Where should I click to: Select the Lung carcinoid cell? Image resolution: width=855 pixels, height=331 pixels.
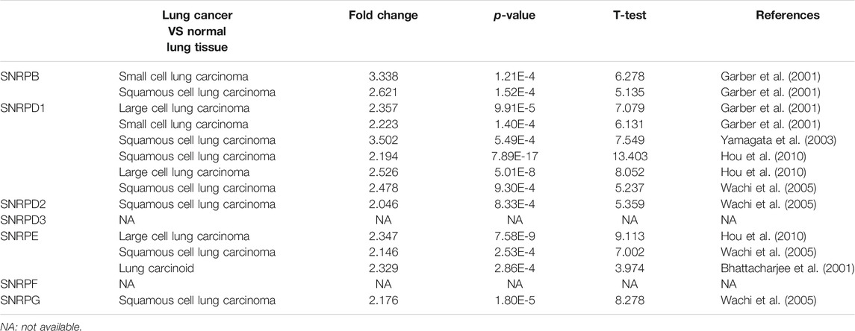[151, 268]
